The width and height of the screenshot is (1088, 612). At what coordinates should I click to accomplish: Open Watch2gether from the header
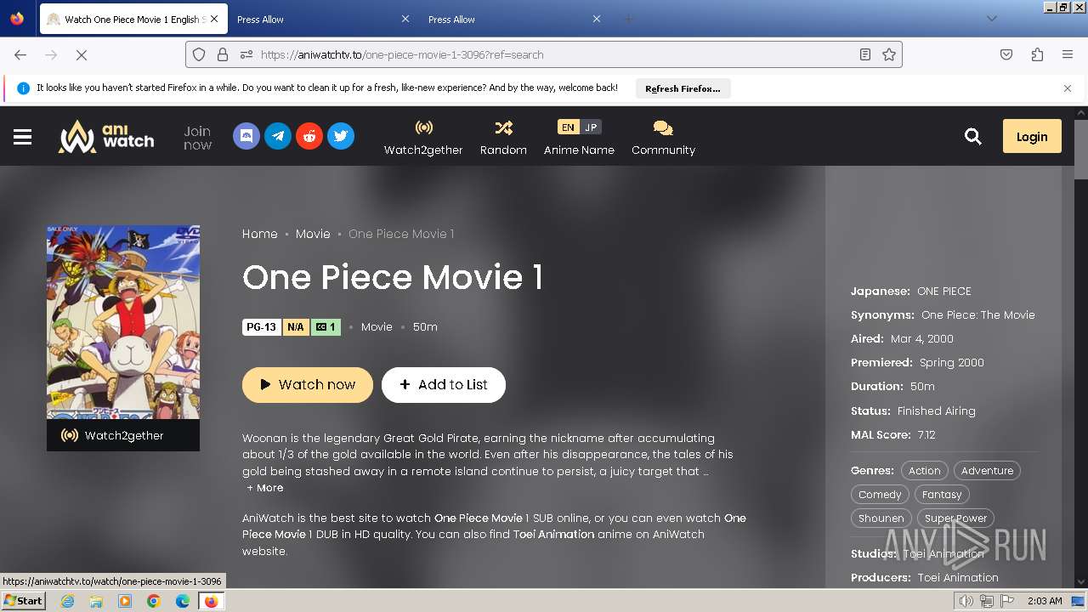[423, 138]
